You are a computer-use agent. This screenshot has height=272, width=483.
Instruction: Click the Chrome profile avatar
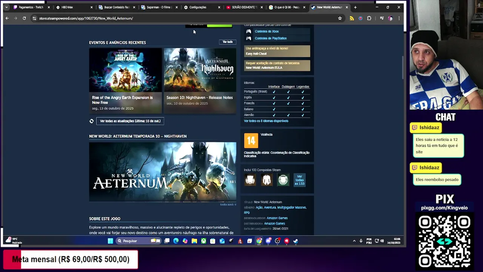pyautogui.click(x=390, y=18)
